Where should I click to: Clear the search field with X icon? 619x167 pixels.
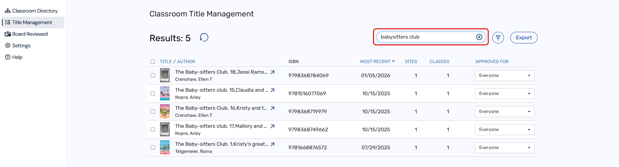click(479, 37)
